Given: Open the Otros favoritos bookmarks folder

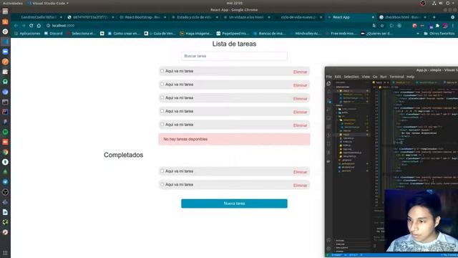Looking at the screenshot, I should [x=439, y=34].
